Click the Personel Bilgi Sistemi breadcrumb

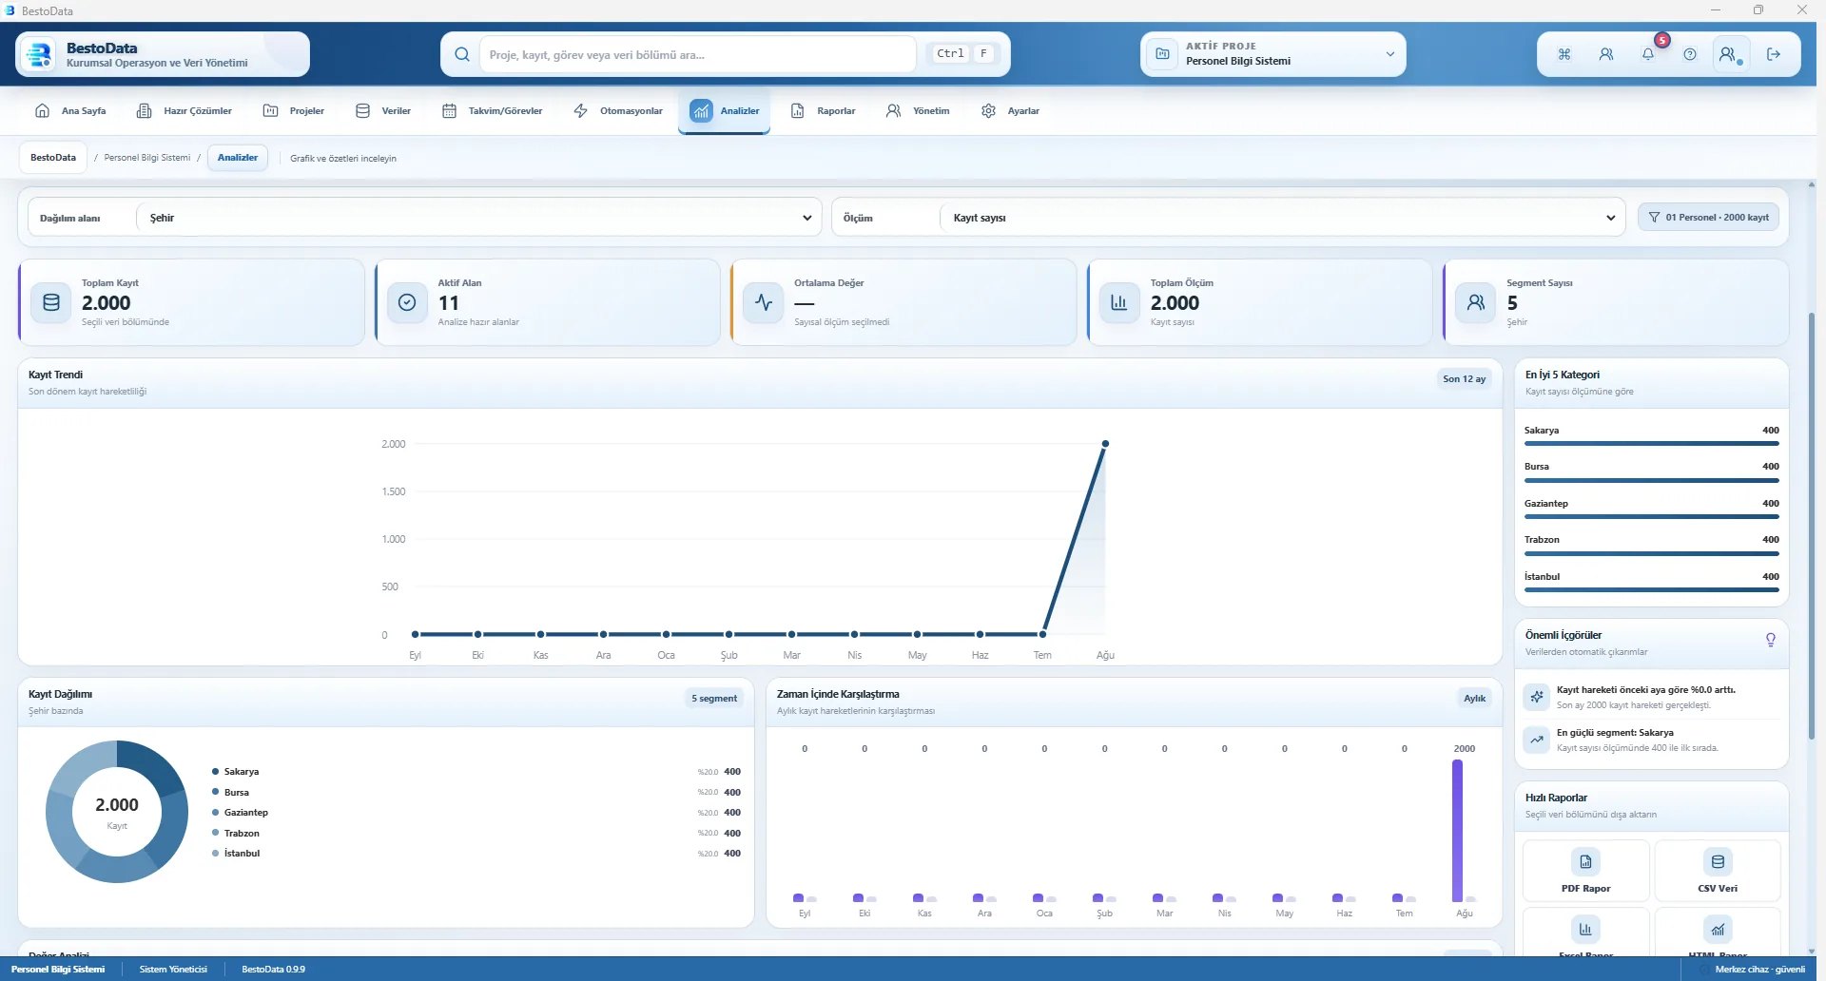point(147,158)
